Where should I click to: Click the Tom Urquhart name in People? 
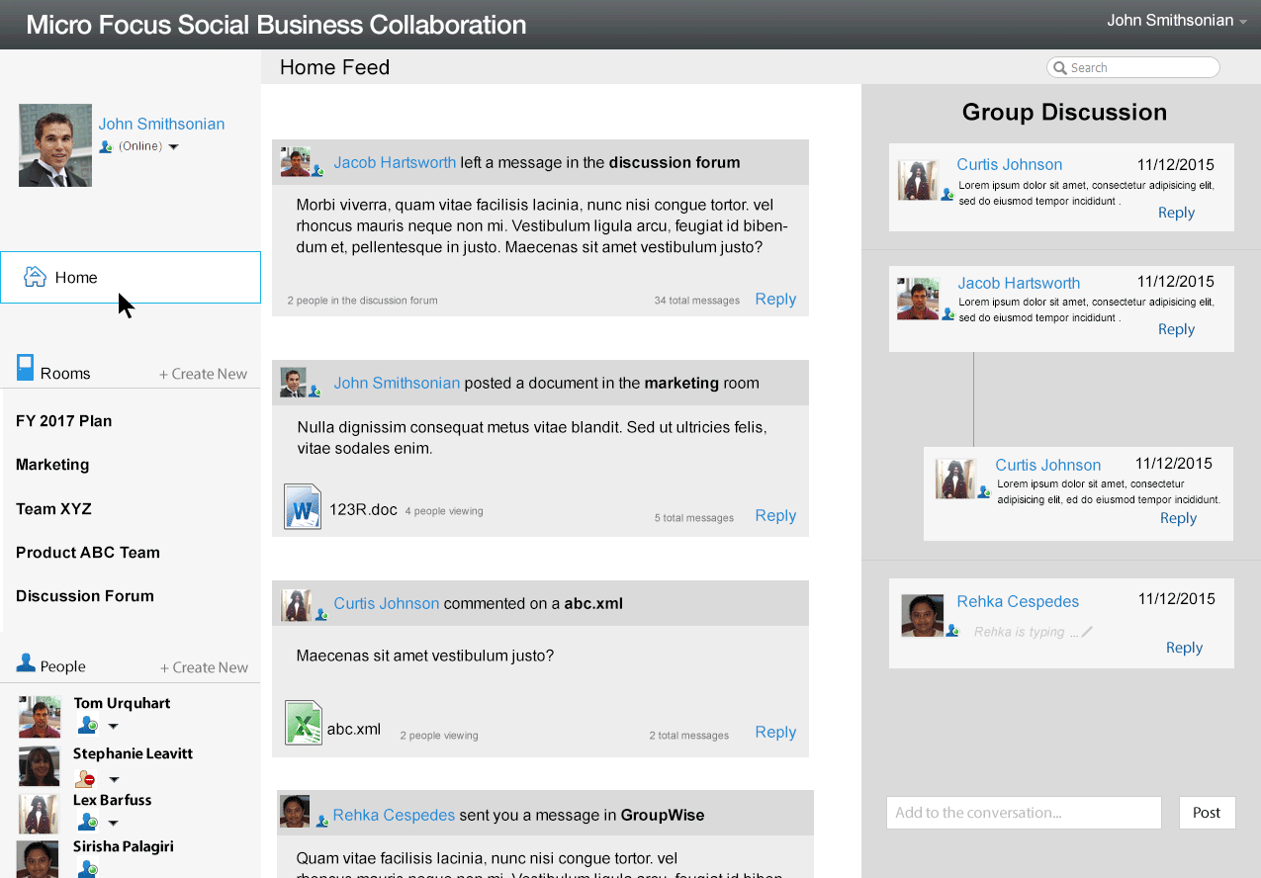point(122,703)
